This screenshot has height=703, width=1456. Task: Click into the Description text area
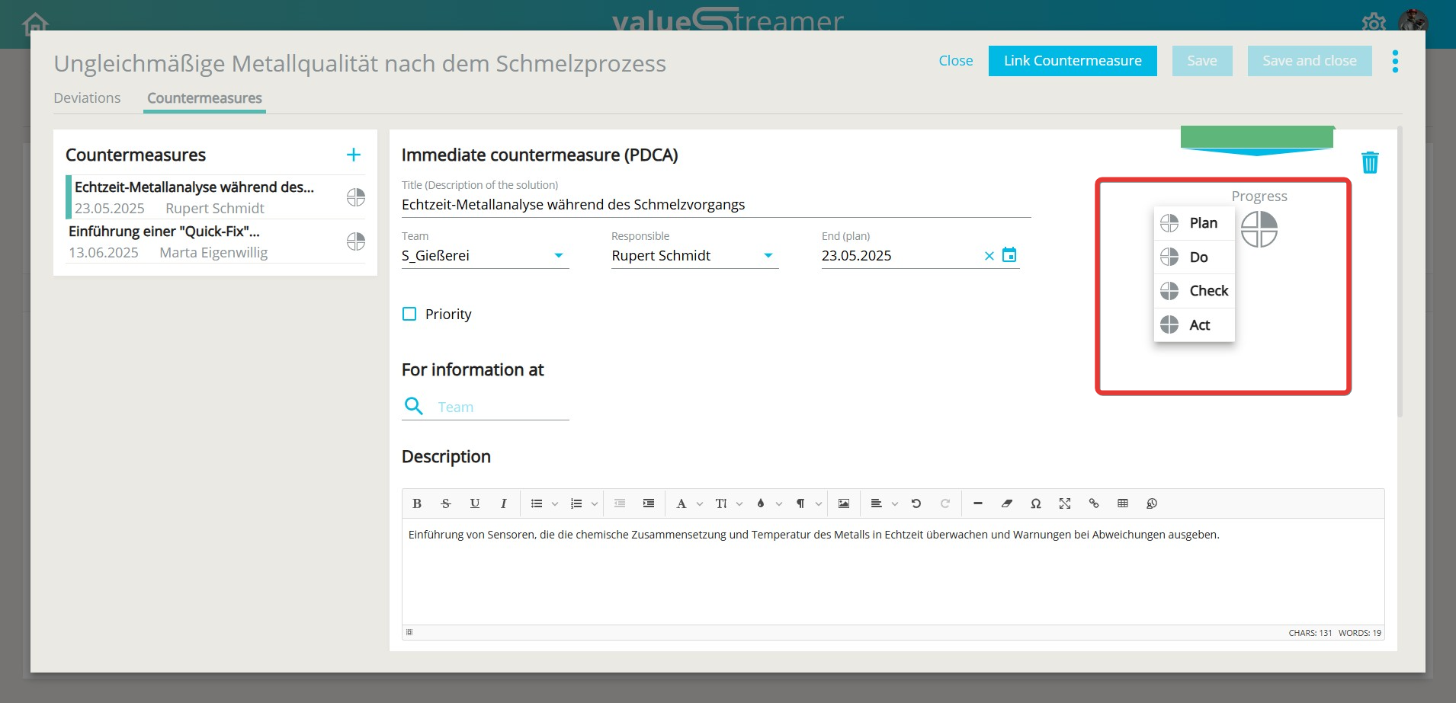(893, 571)
